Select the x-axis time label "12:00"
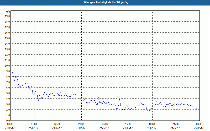The image size is (210, 131). pyautogui.click(x=104, y=124)
